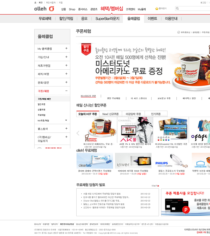Open AK몰 discount coupon thumbnail
The width and height of the screenshot is (210, 236).
click(x=135, y=130)
